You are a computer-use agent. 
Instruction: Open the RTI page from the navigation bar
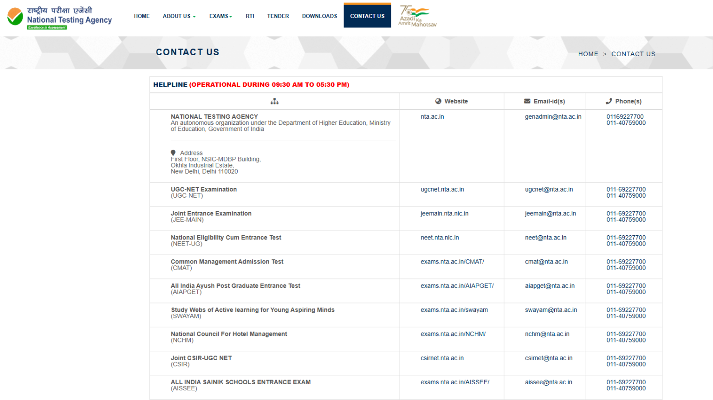(250, 16)
